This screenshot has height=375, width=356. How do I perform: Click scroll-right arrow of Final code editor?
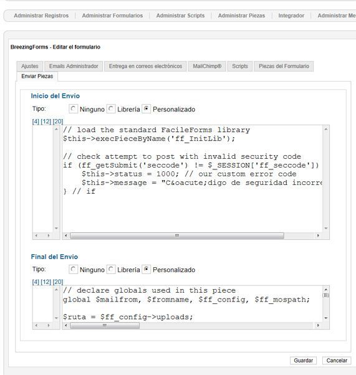tap(318, 325)
